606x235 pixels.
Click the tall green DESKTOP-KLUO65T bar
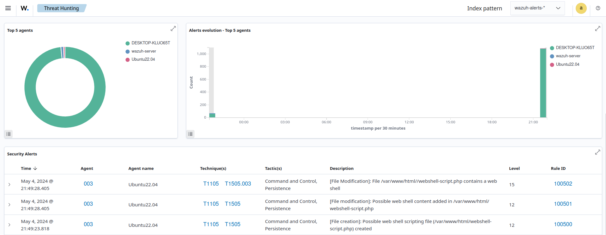pos(543,83)
